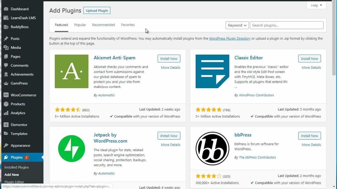The image size is (337, 189).
Task: Click the Products box icon
Action: [6, 104]
